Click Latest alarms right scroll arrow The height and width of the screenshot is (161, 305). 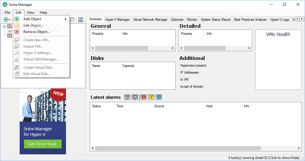pyautogui.click(x=299, y=148)
